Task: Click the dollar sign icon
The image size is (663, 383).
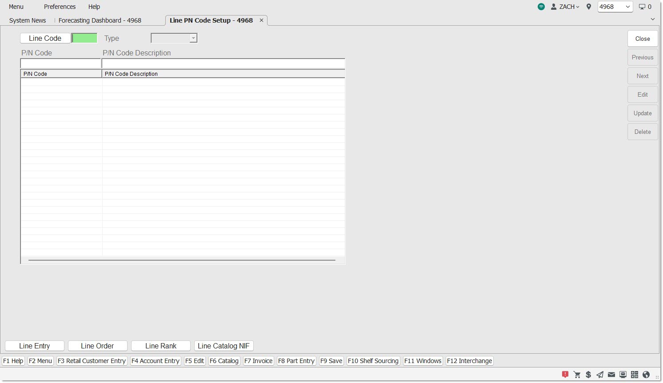Action: pyautogui.click(x=588, y=375)
